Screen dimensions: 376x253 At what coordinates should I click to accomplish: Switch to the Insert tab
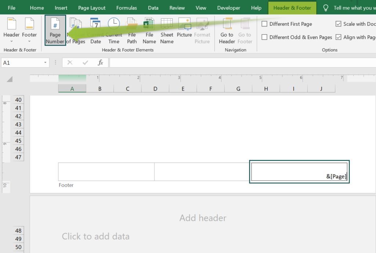point(61,8)
